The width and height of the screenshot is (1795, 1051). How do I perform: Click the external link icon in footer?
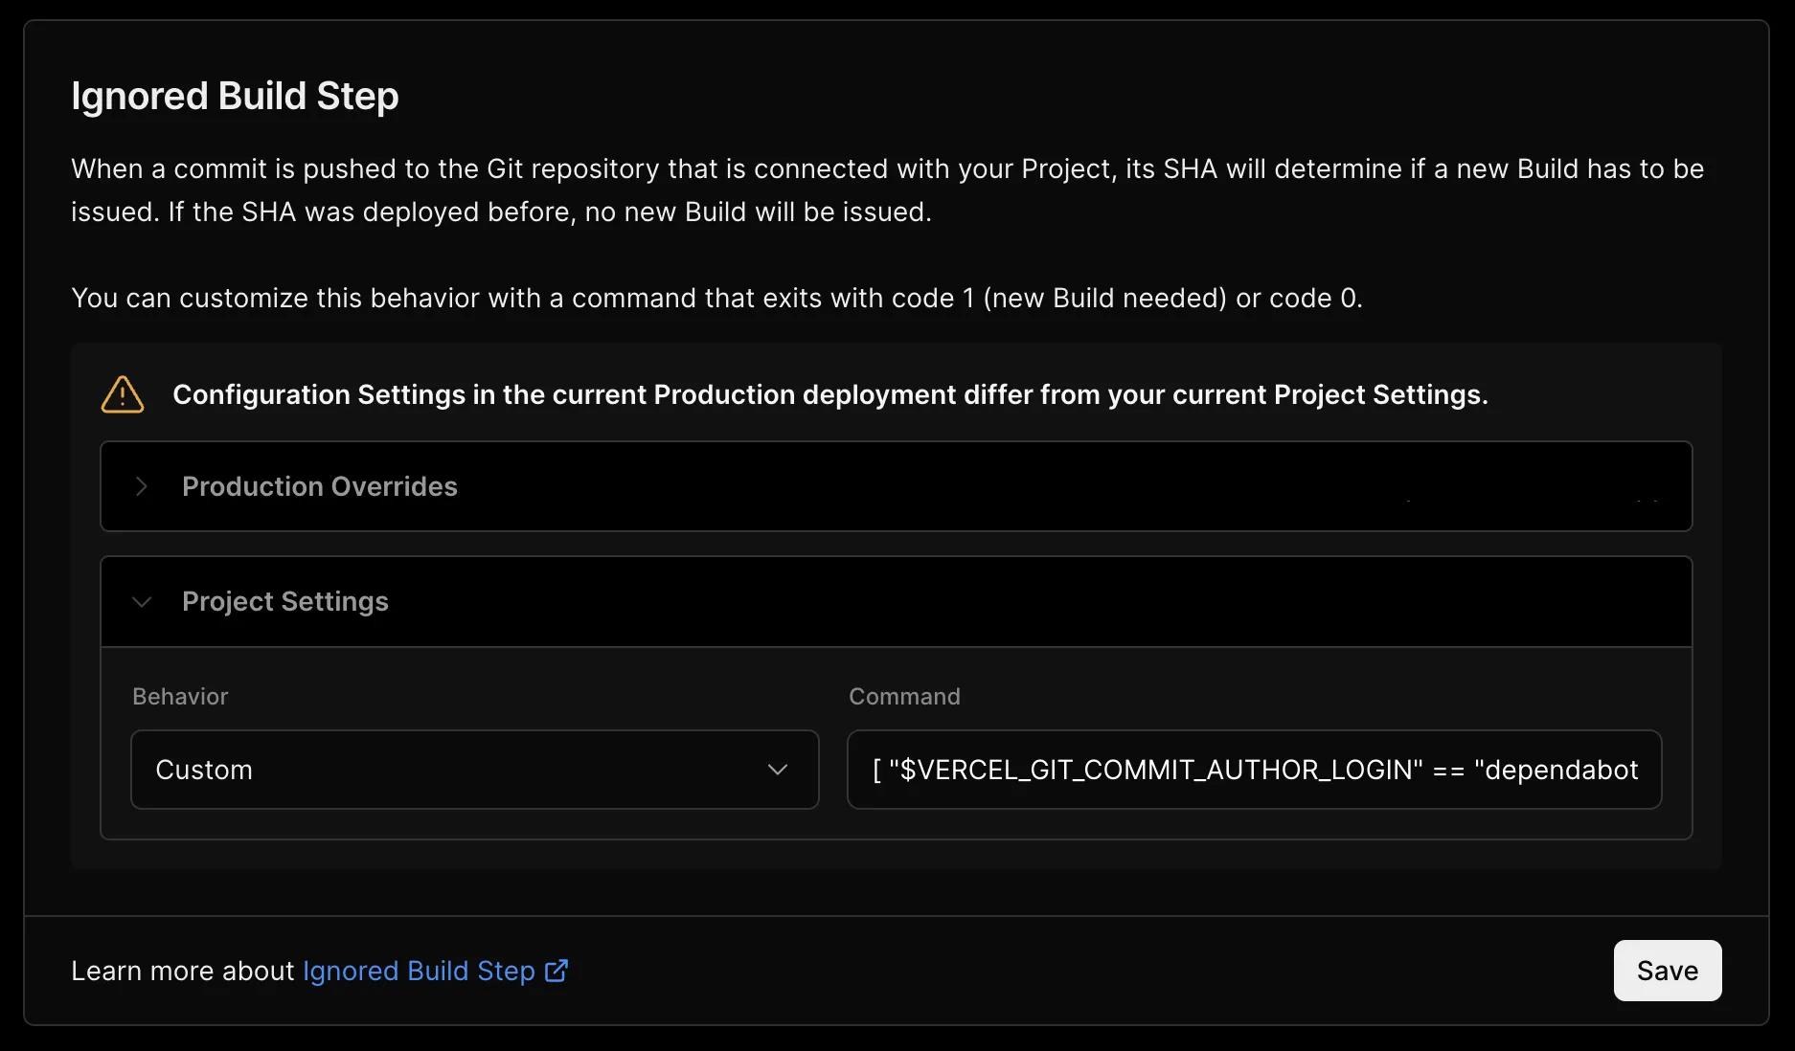557,971
